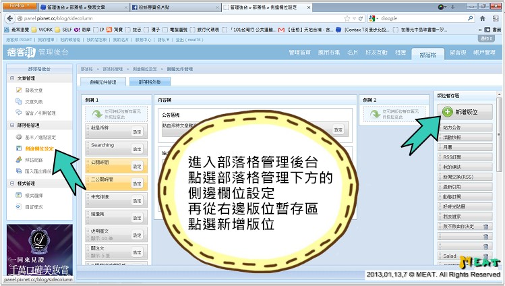Open 留言板 in top navigation
Screen dimensions: 505x286
point(458,53)
